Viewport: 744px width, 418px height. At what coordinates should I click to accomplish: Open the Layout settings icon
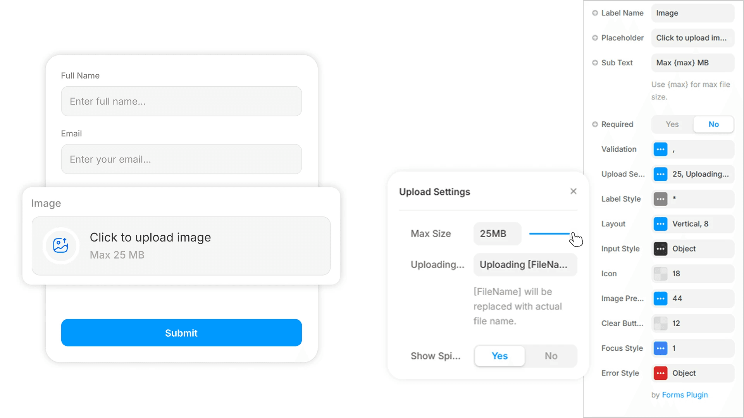click(660, 224)
